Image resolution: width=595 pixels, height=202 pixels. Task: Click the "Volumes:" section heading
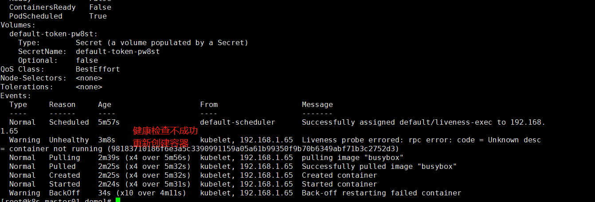pos(18,25)
